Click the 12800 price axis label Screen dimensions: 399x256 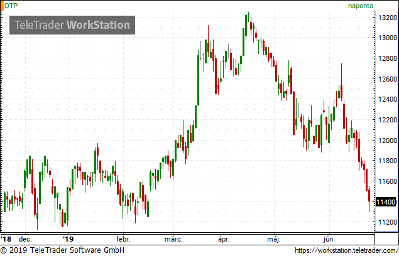pos(387,58)
